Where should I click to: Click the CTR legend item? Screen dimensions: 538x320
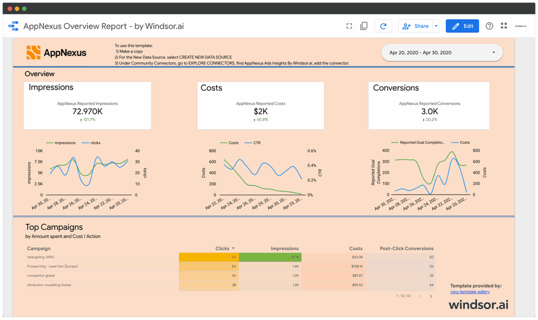[253, 143]
